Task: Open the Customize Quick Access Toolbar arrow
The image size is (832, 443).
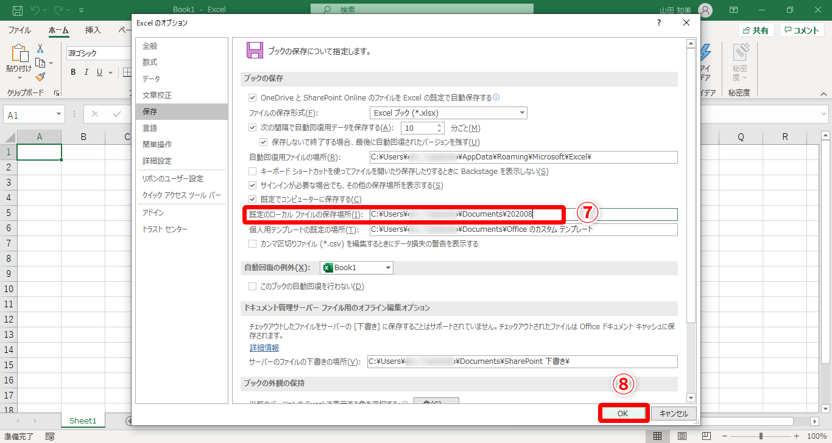Action: [82, 10]
